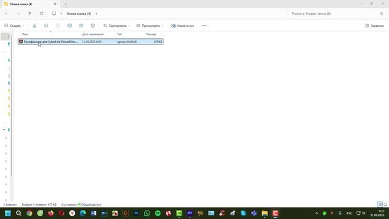Open the clock showing 9:23 on the taskbar
This screenshot has height=219, width=389.
coord(377,214)
